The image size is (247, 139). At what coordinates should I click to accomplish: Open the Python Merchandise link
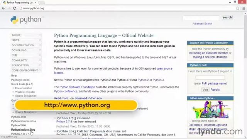click(24, 121)
